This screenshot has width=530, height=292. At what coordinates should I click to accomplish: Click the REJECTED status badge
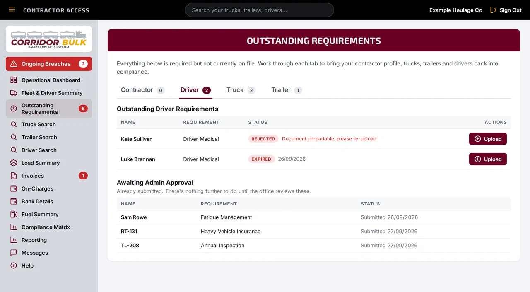coord(263,139)
